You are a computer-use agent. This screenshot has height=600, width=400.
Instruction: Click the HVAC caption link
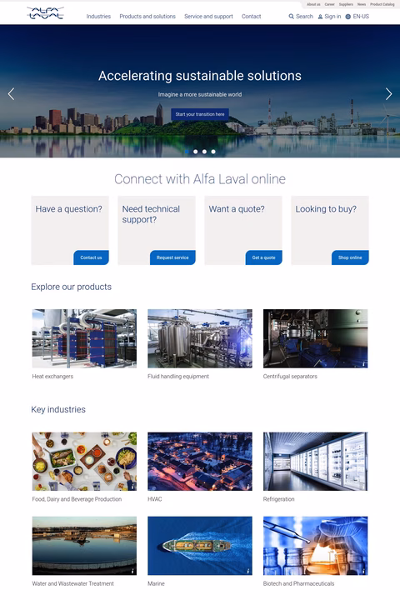(x=155, y=499)
